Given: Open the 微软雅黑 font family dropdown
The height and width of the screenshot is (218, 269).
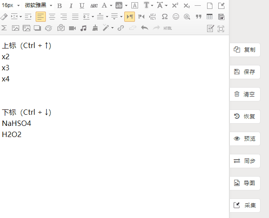Looking at the screenshot, I should [38, 6].
